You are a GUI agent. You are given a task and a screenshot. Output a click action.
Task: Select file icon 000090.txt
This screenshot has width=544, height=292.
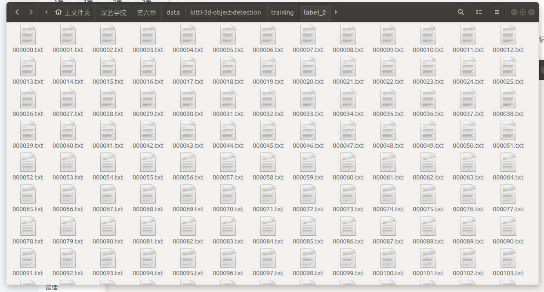pyautogui.click(x=508, y=226)
